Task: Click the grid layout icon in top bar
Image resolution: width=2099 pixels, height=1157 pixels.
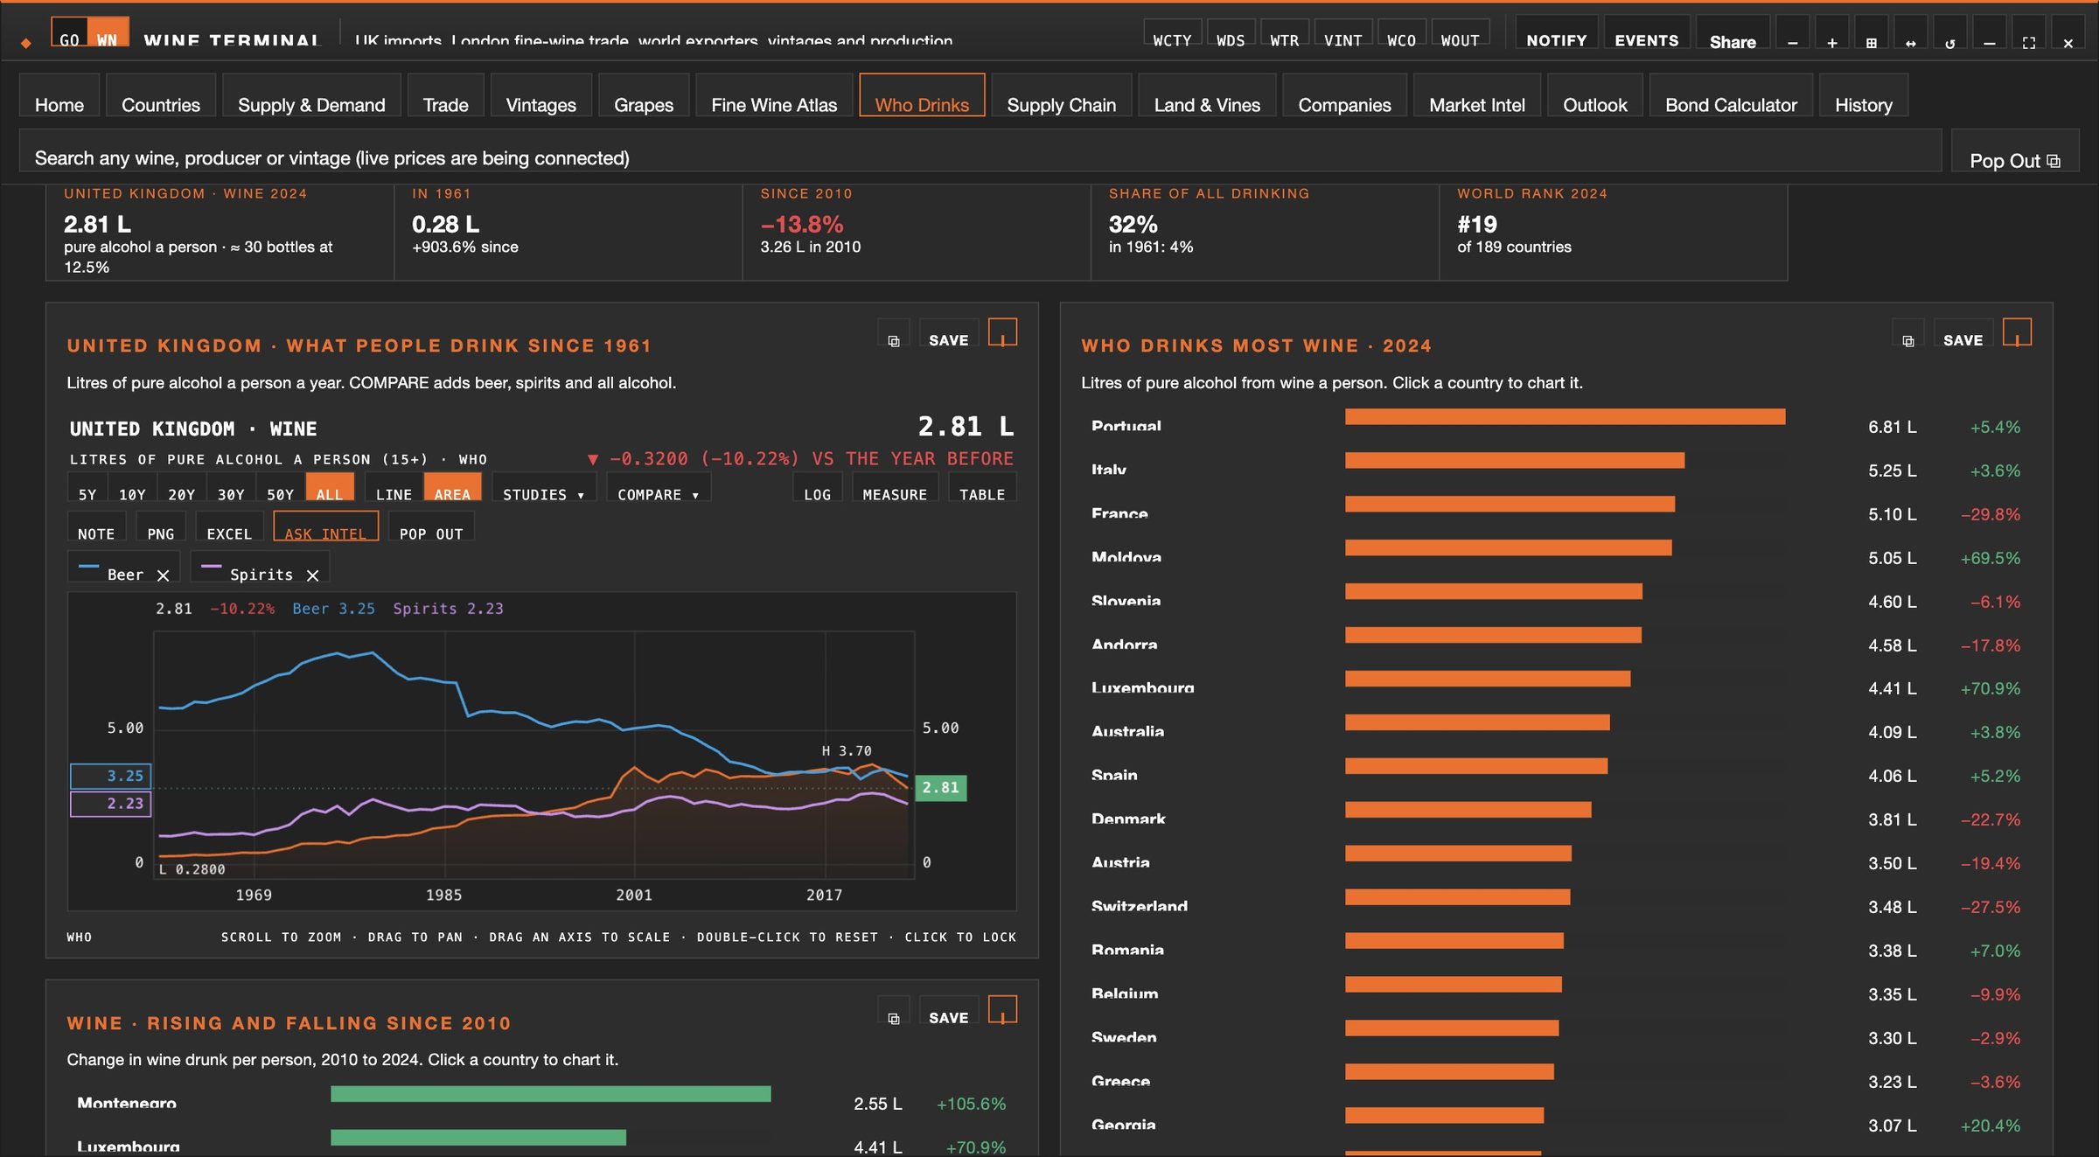Action: tap(1871, 42)
